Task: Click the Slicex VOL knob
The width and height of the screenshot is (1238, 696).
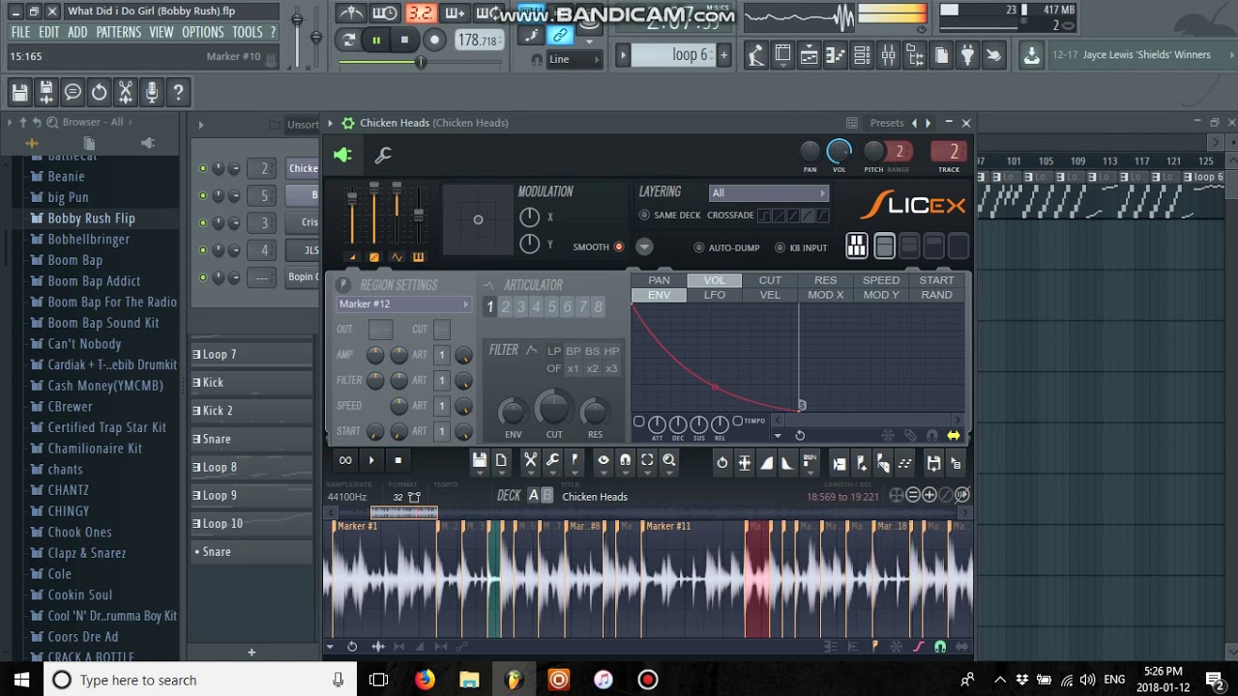Action: pos(840,151)
